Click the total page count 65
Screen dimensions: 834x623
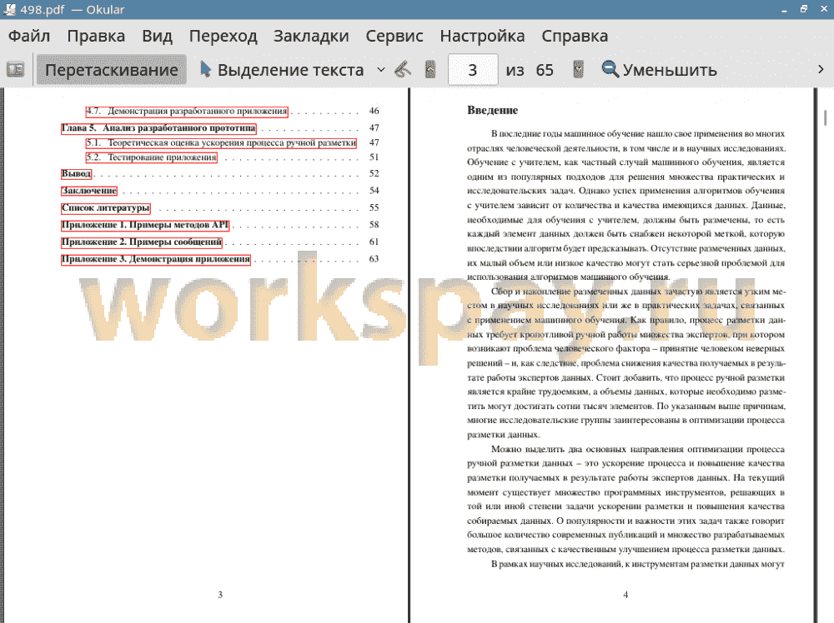click(x=544, y=70)
